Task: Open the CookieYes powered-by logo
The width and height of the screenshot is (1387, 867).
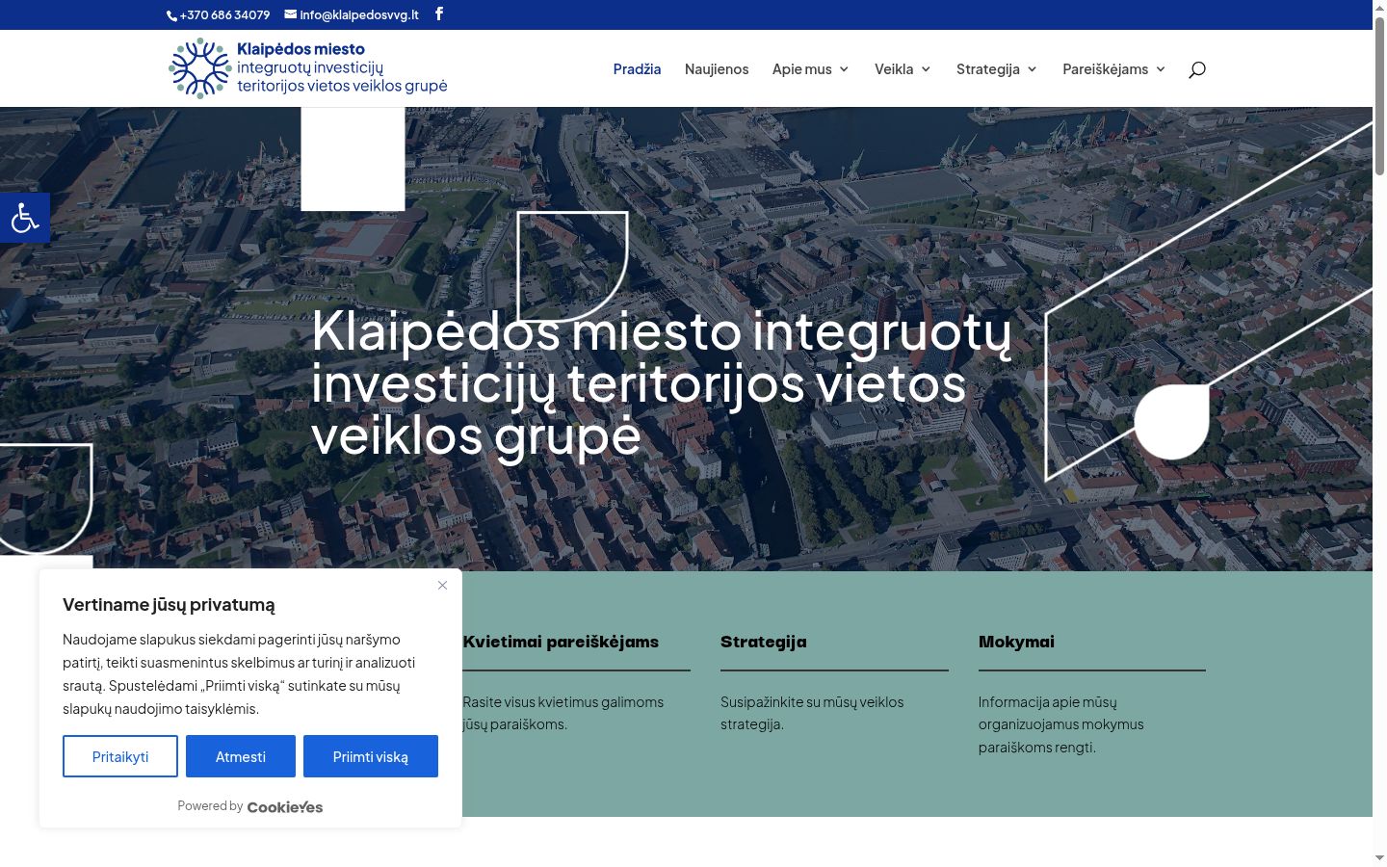Action: coord(285,807)
